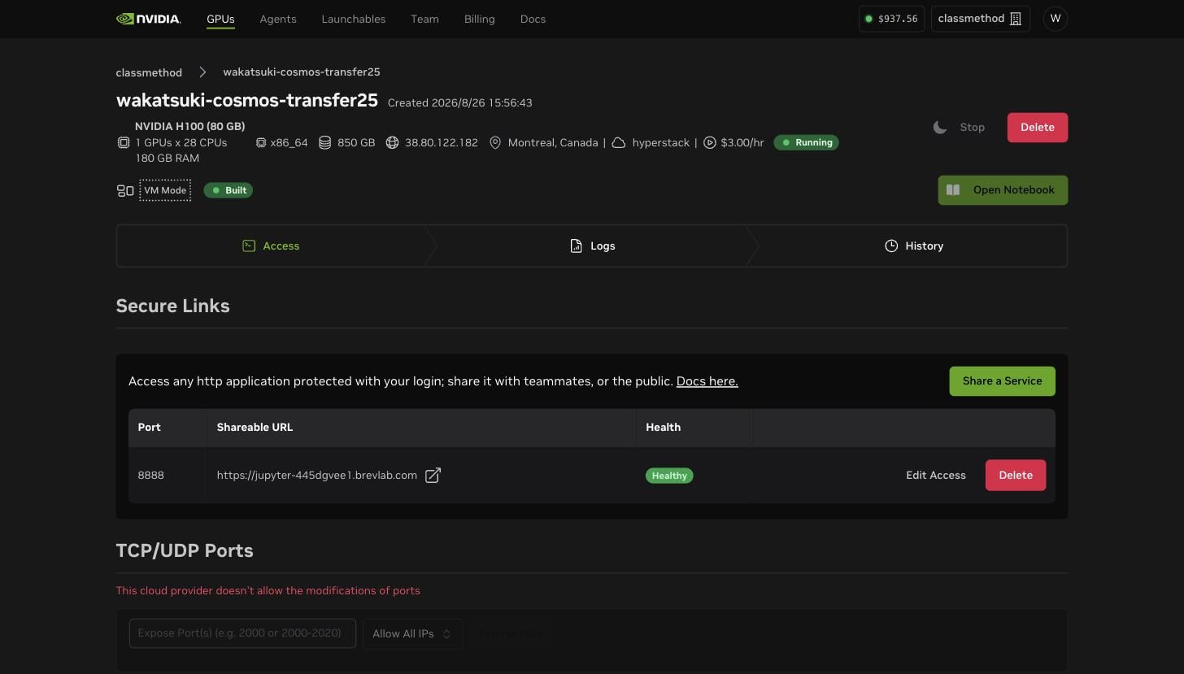
Task: Delete the wakatsuki-cosmos-transfer25 instance
Action: (1038, 127)
